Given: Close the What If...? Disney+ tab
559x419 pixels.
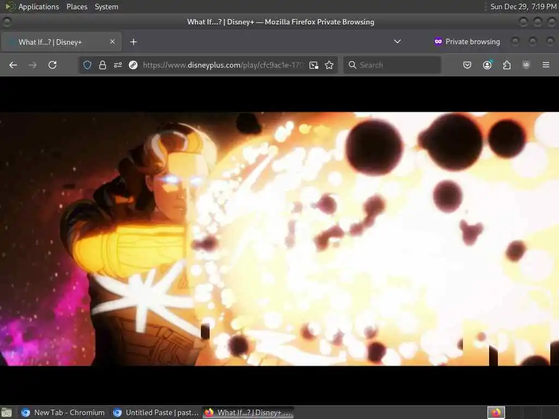Looking at the screenshot, I should [x=112, y=41].
